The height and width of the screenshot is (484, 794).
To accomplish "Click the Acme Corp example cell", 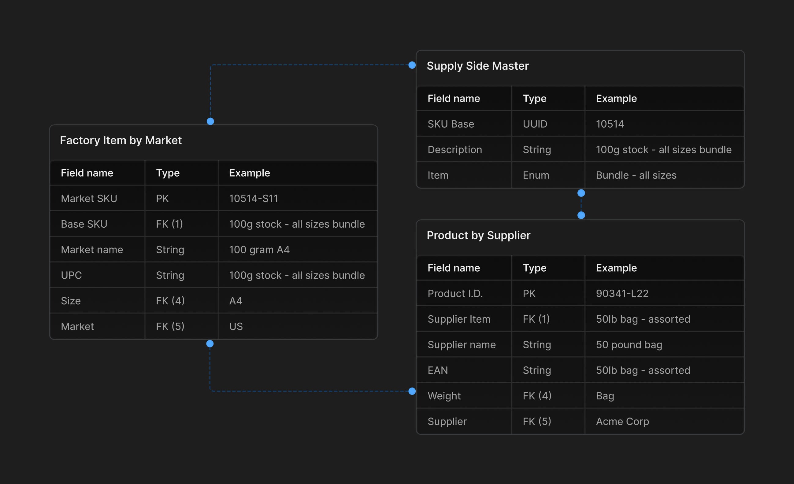I will 622,421.
